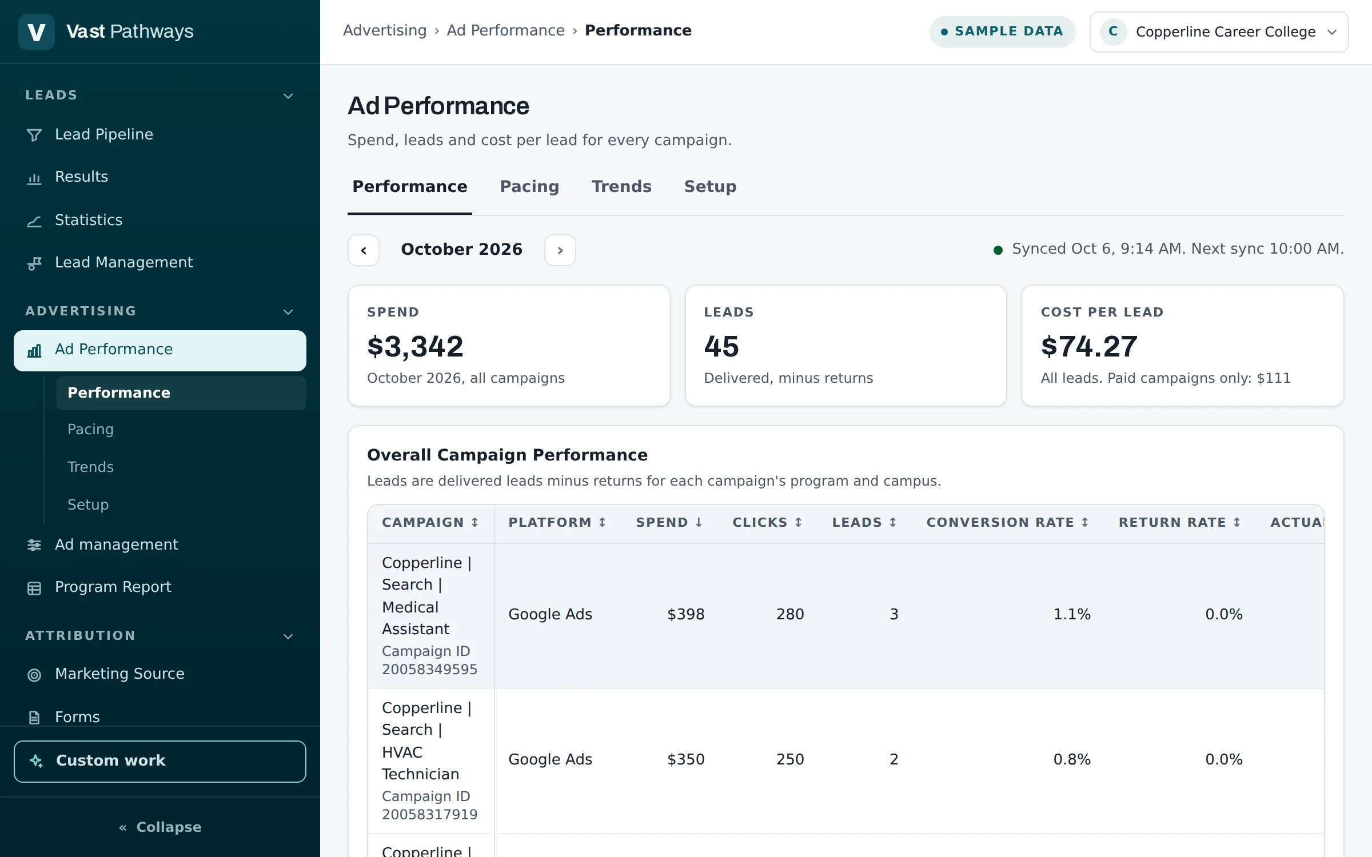Select Performance in sidebar submenu
The image size is (1372, 857).
181,393
